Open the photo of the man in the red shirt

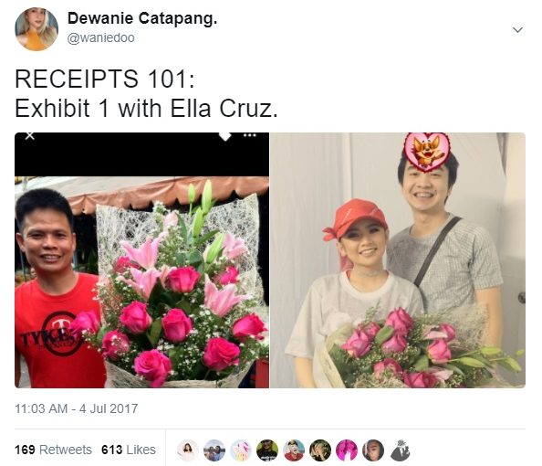coord(141,260)
